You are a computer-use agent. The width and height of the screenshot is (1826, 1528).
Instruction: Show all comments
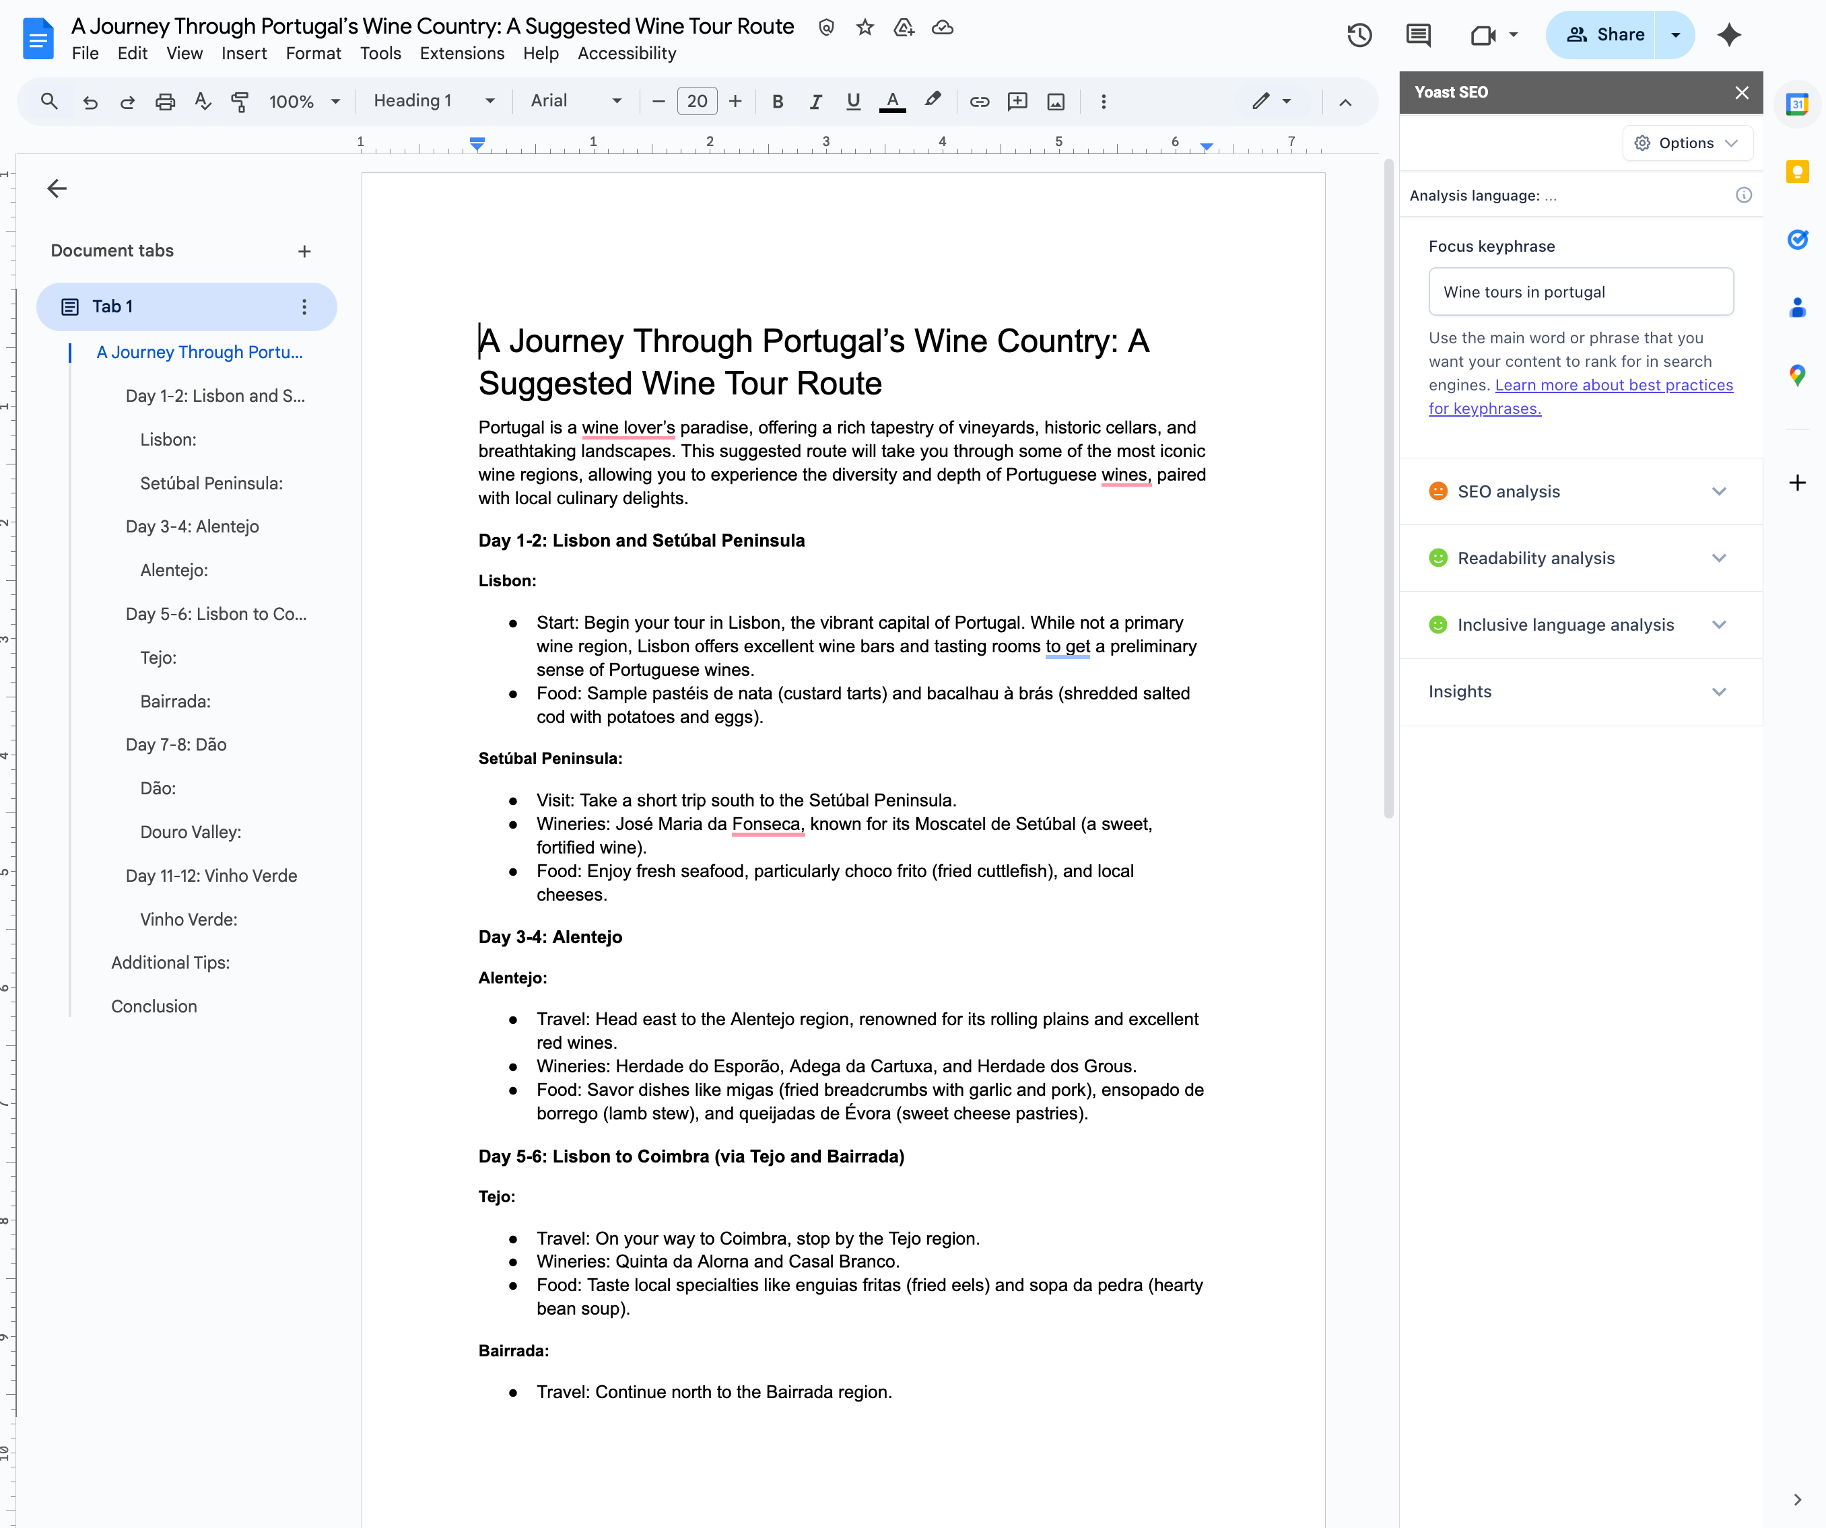[1418, 35]
